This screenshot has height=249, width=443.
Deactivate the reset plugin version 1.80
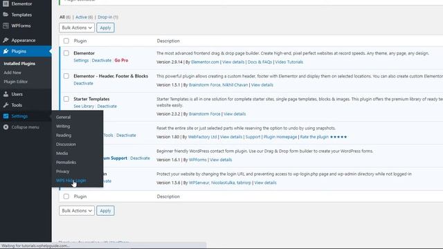pos(126,136)
